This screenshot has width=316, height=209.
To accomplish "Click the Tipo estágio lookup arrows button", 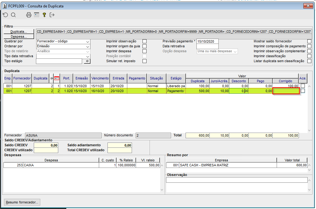I will coord(87,61).
